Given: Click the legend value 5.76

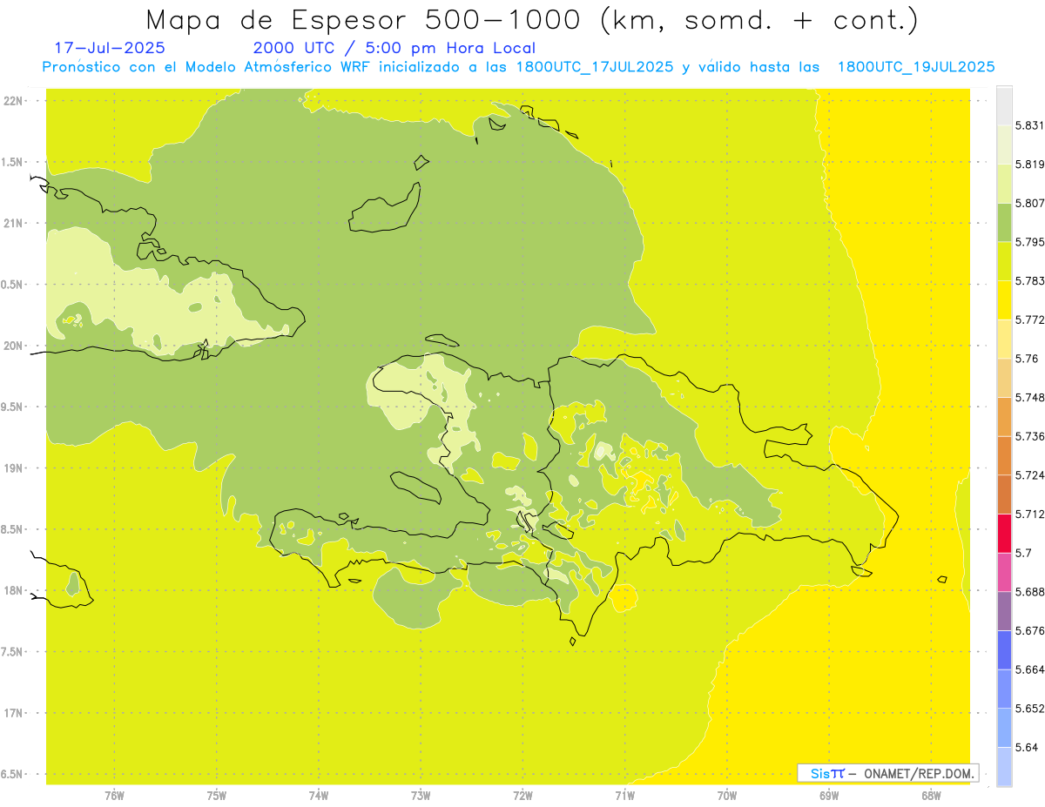Looking at the screenshot, I should 1027,359.
